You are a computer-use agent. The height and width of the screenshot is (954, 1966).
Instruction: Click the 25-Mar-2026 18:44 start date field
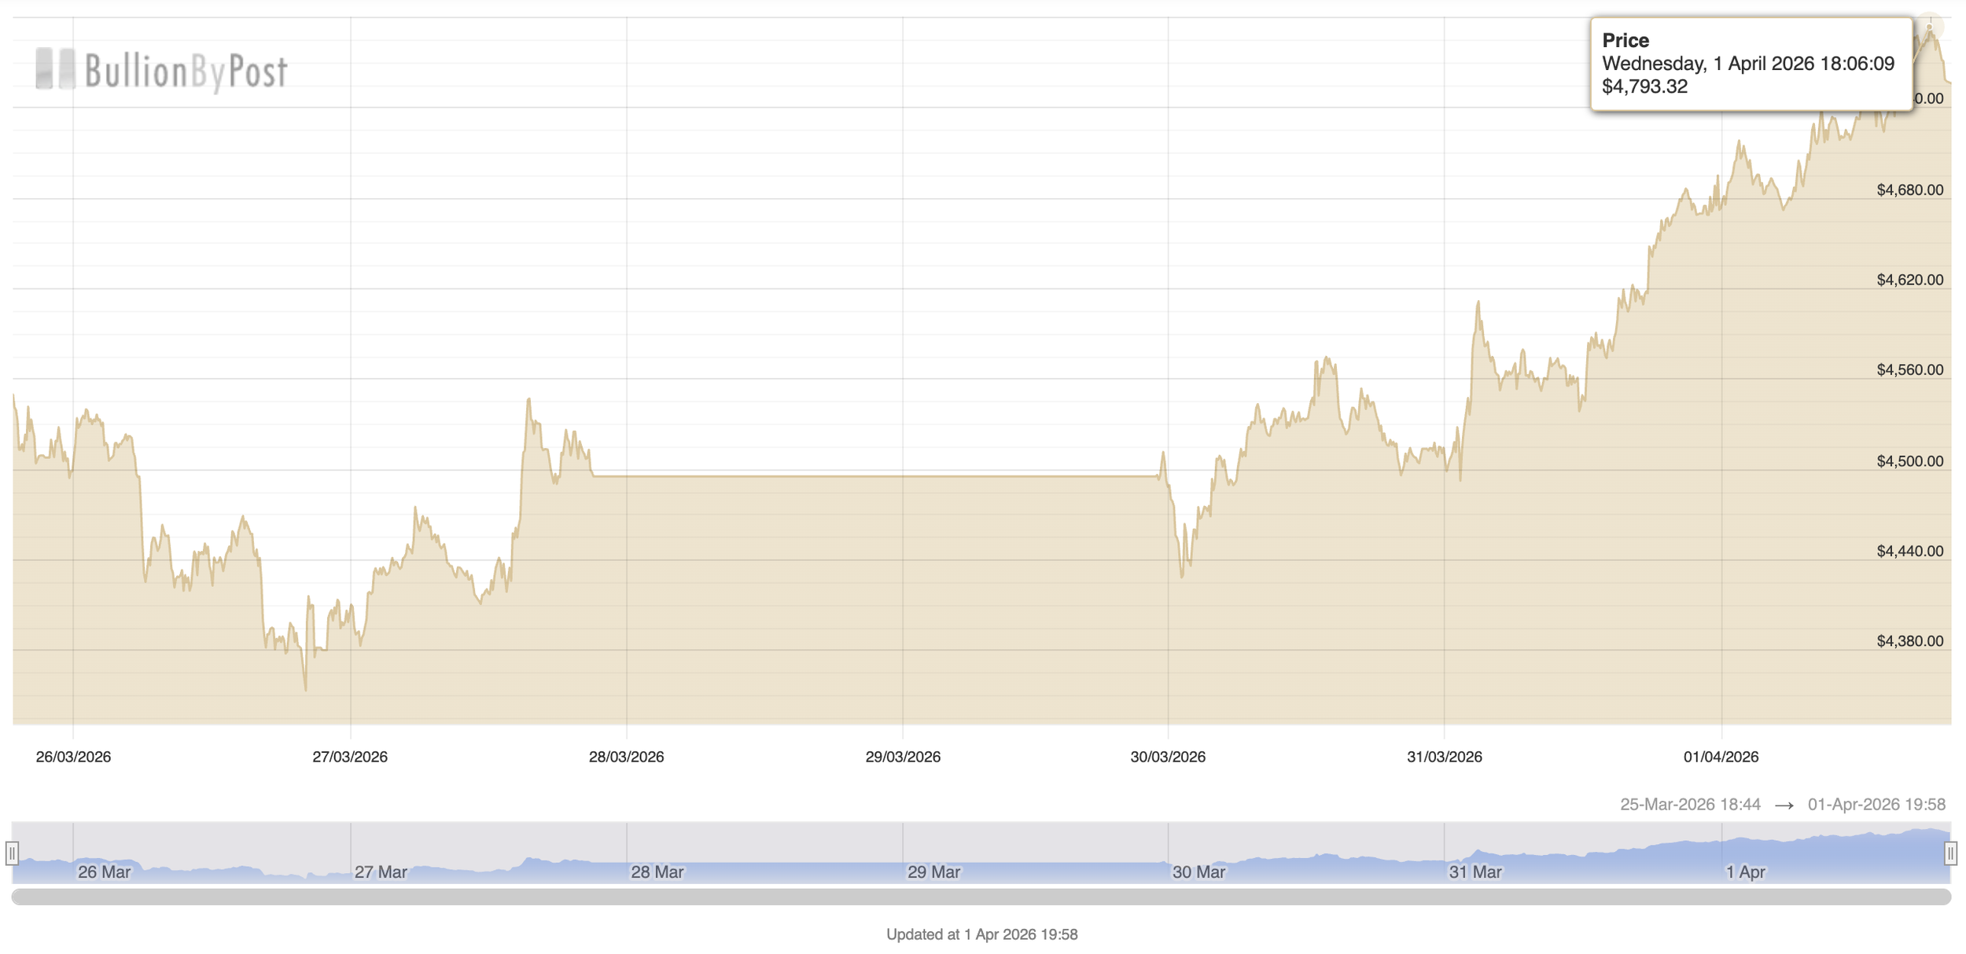click(1689, 805)
